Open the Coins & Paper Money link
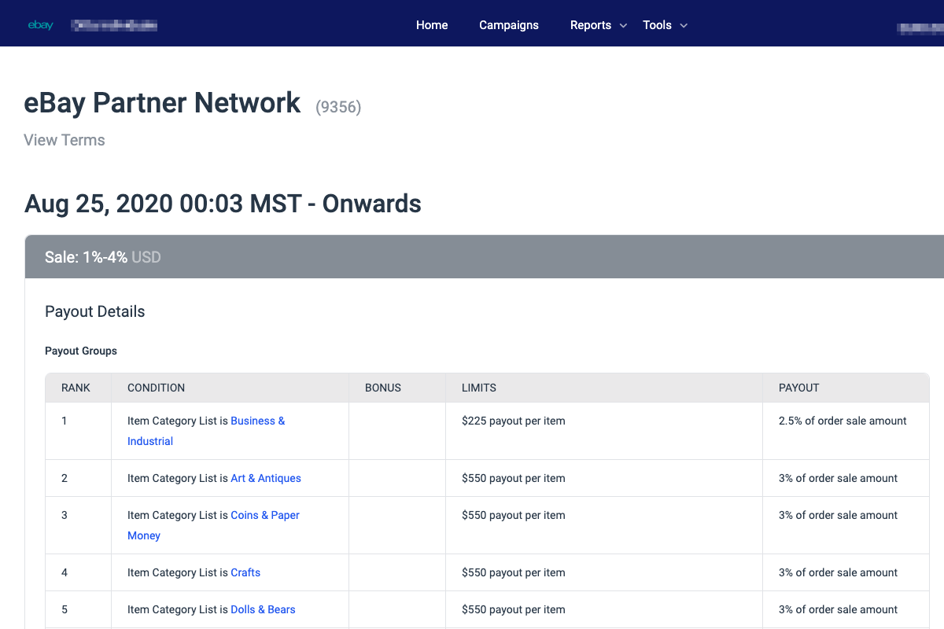Screen dimensions: 944x629 pos(213,525)
